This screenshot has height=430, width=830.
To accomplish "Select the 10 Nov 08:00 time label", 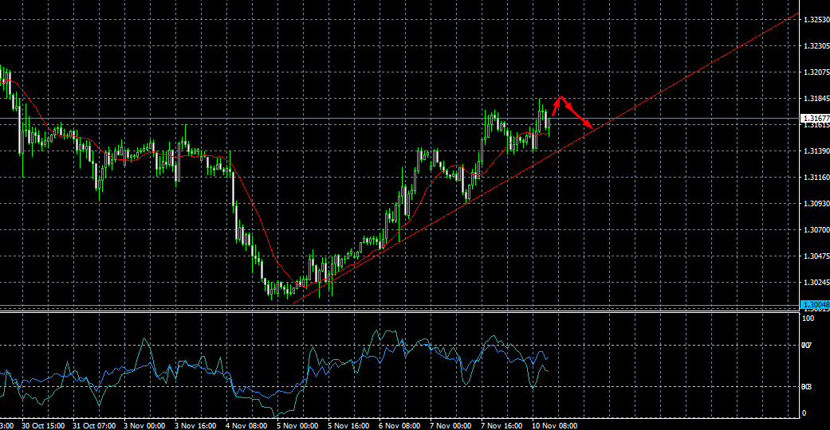I will (x=555, y=425).
